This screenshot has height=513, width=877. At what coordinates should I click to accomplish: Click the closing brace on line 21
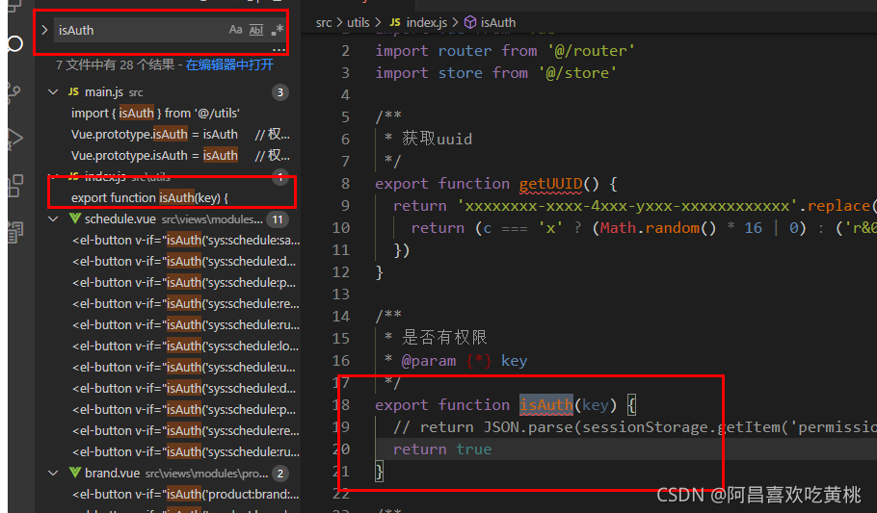[379, 472]
